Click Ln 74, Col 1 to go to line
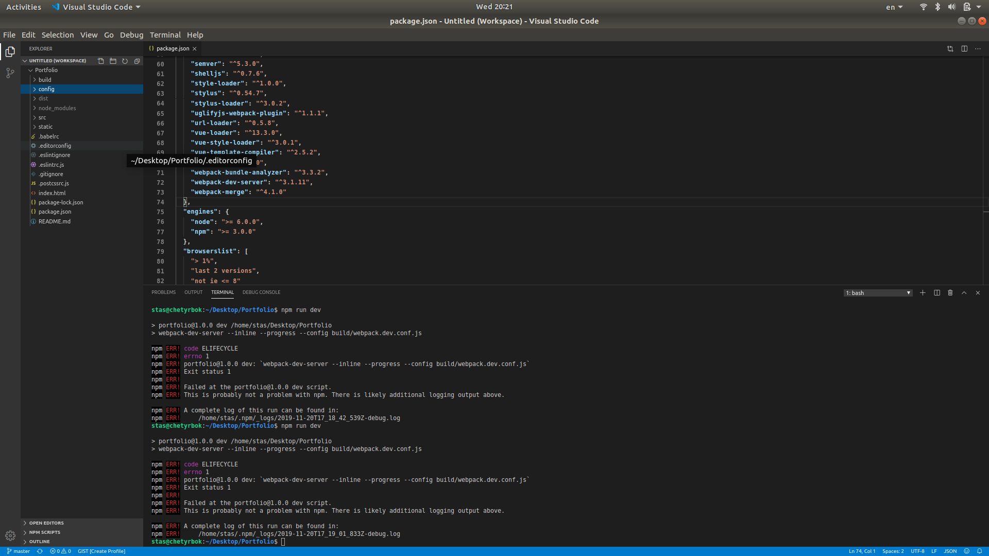Image resolution: width=989 pixels, height=556 pixels. point(862,551)
